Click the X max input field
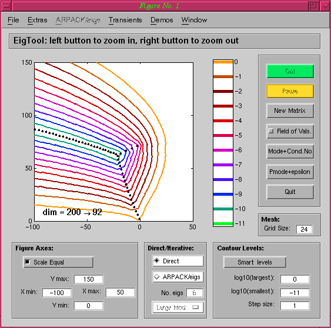 point(120,292)
